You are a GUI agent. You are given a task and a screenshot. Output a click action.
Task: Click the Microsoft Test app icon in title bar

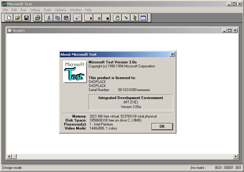[x=4, y=4]
